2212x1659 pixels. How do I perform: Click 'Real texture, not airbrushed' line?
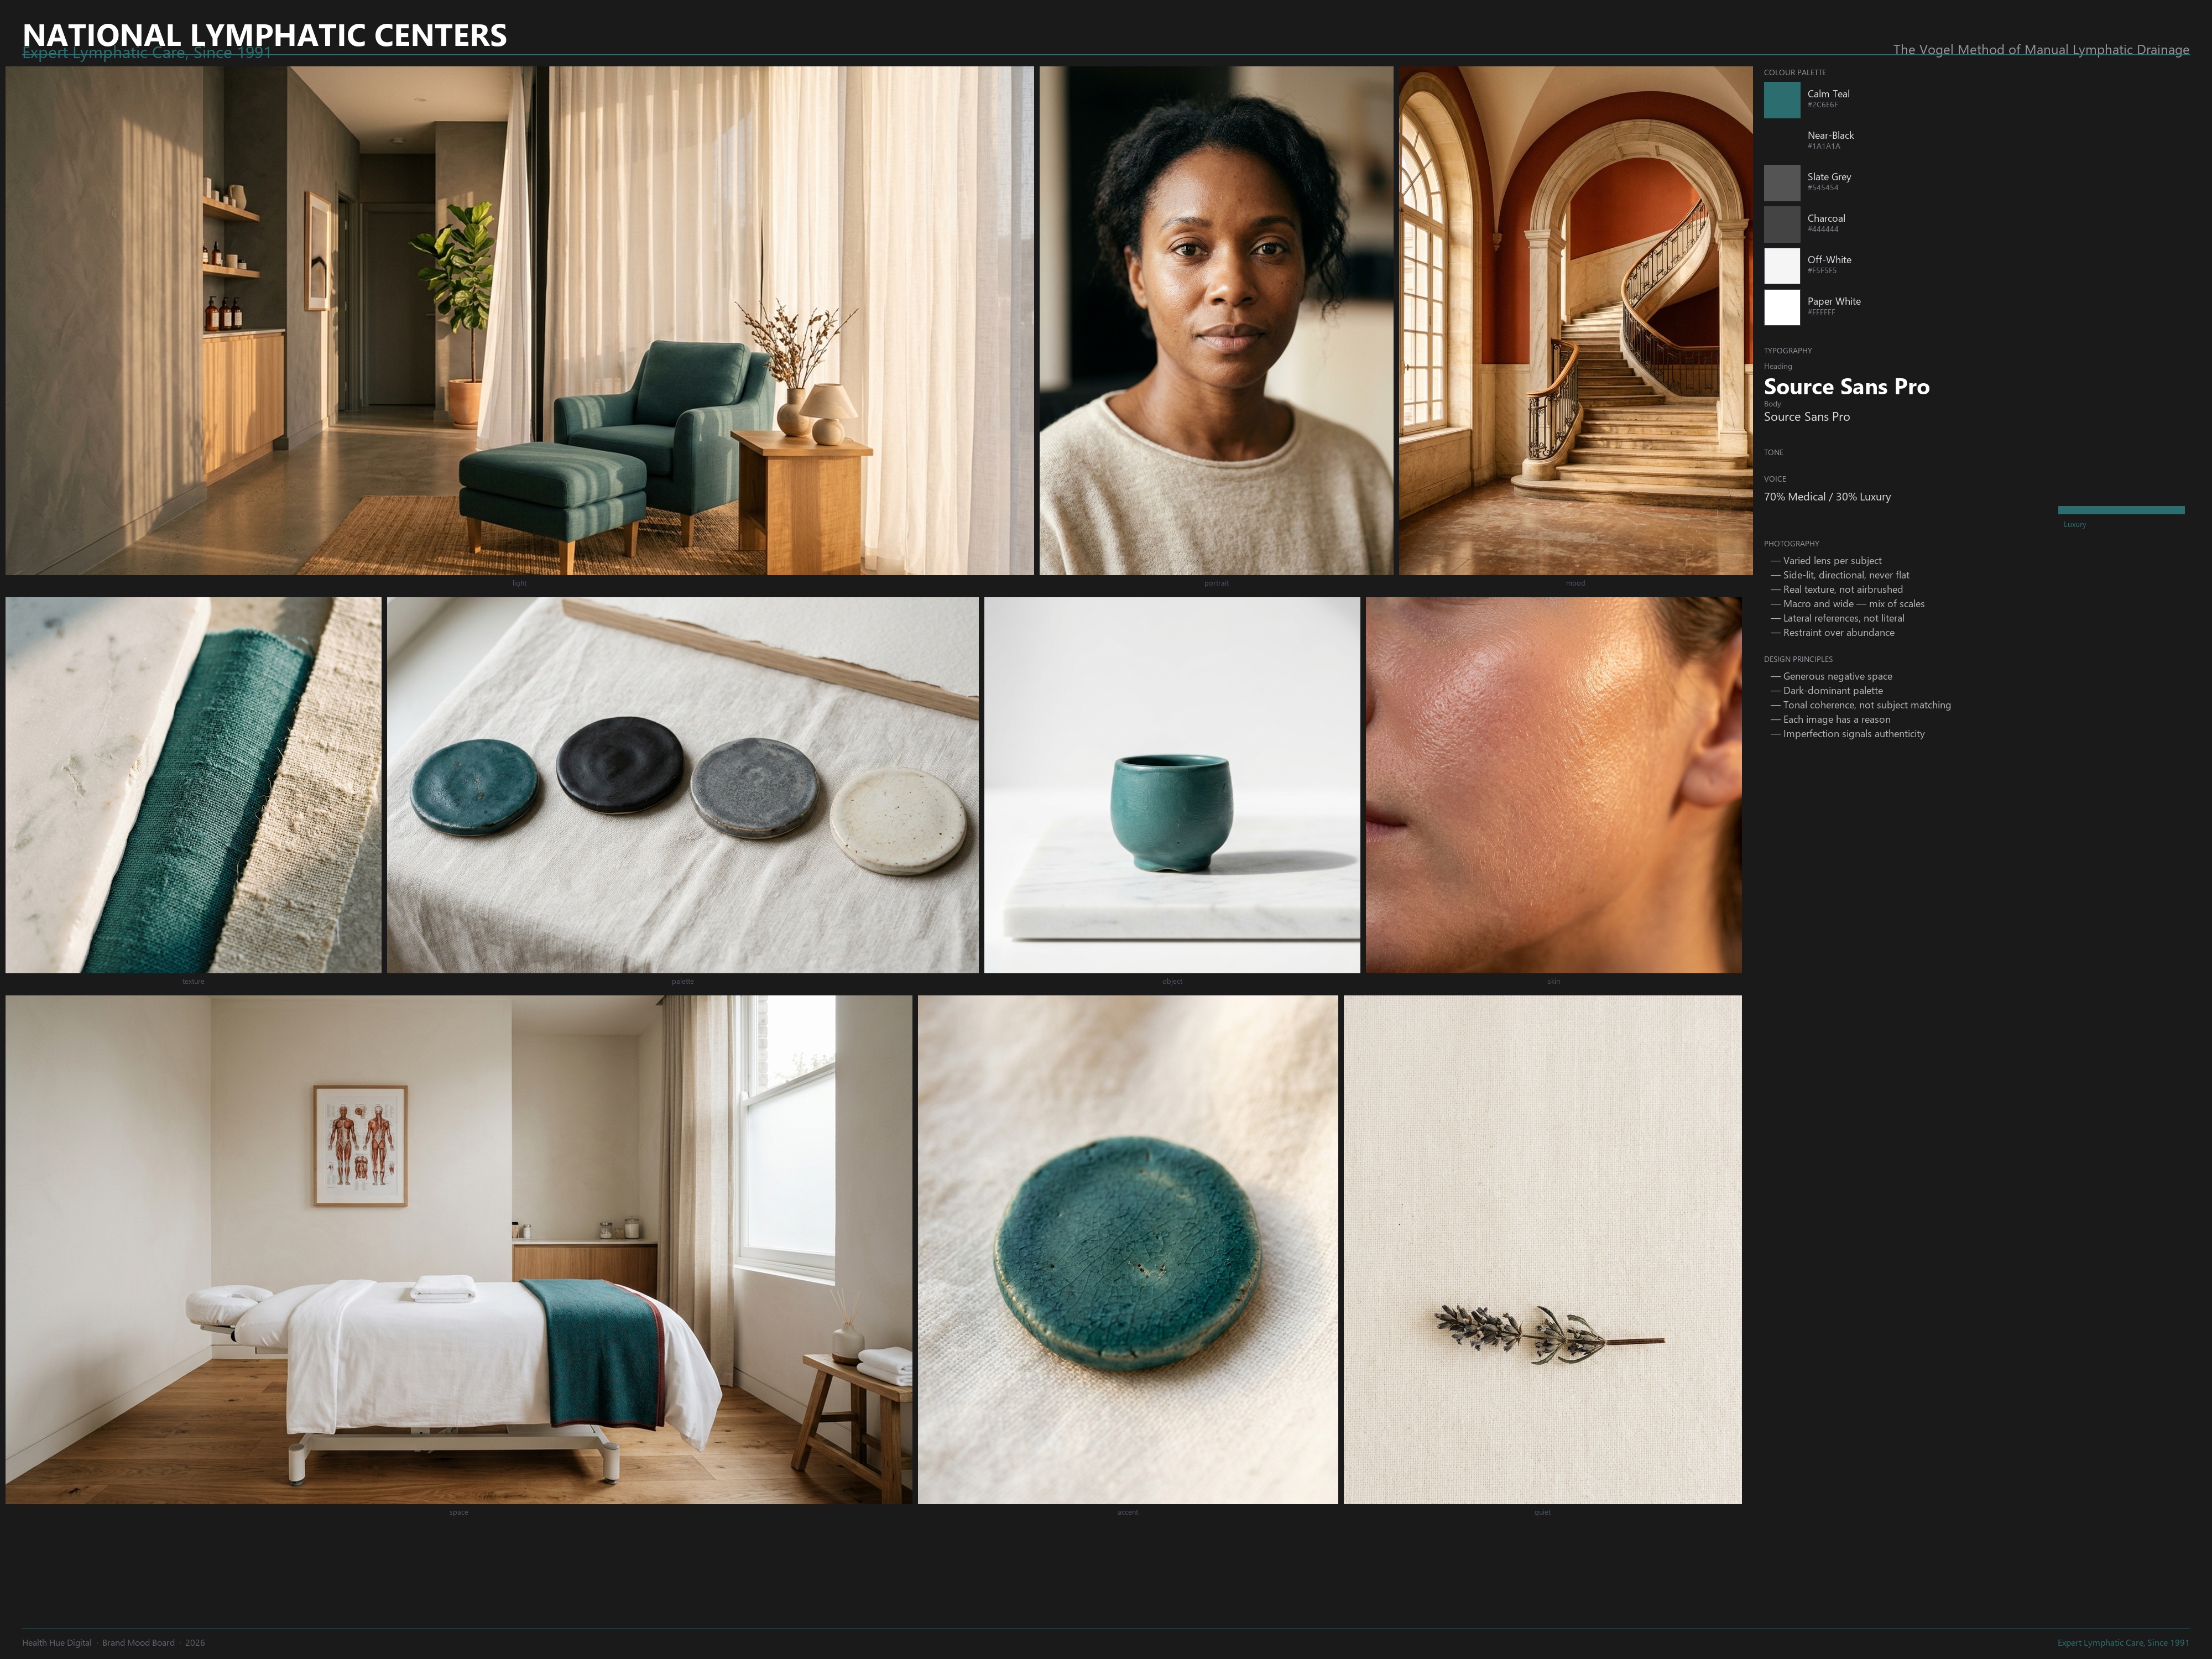[x=1837, y=589]
